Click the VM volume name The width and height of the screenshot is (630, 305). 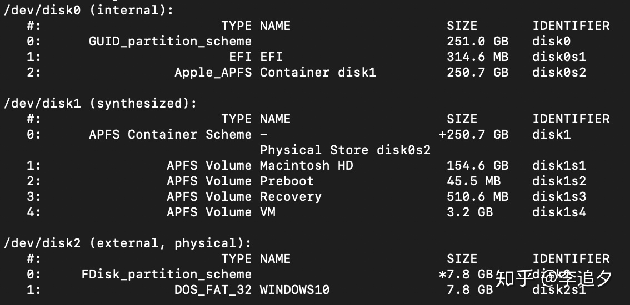click(x=268, y=212)
